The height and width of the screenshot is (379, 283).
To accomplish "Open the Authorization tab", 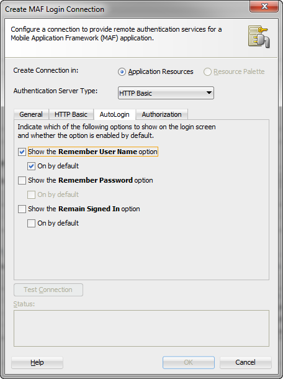I will coord(161,114).
